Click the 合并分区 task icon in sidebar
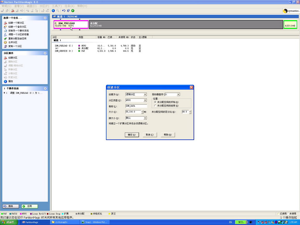This screenshot has height=225, width=300. (5, 42)
